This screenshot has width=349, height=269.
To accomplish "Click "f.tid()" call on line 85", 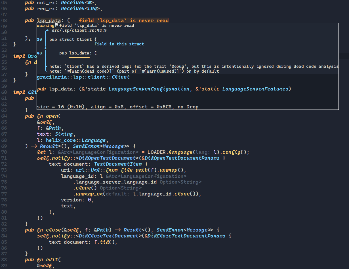I will pyautogui.click(x=104, y=242).
